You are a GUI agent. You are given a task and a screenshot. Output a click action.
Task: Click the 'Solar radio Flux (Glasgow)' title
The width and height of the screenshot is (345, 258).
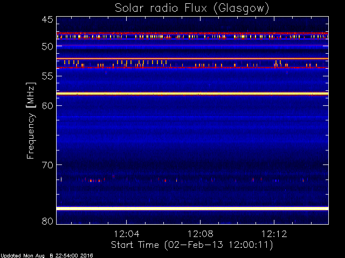[x=192, y=9]
